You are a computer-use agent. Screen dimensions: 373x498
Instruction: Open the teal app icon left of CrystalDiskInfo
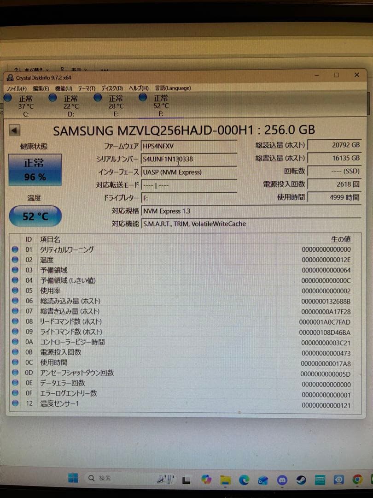tap(320, 480)
